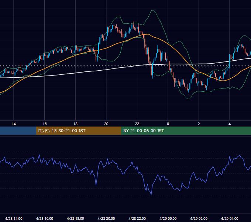This screenshot has width=251, height=222.
Task: Click the 4/29 00:00 time label
Action: 168,218
